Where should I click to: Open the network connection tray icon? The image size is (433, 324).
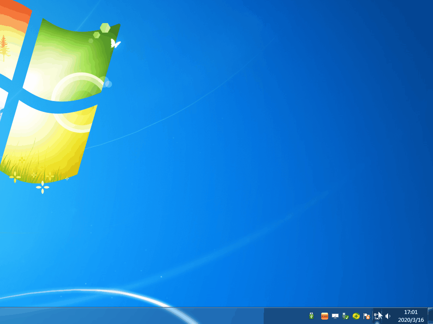pyautogui.click(x=377, y=316)
